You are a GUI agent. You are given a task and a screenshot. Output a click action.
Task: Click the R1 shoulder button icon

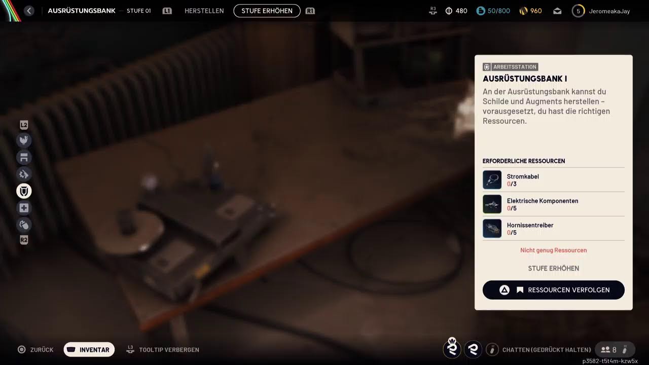[x=310, y=11]
